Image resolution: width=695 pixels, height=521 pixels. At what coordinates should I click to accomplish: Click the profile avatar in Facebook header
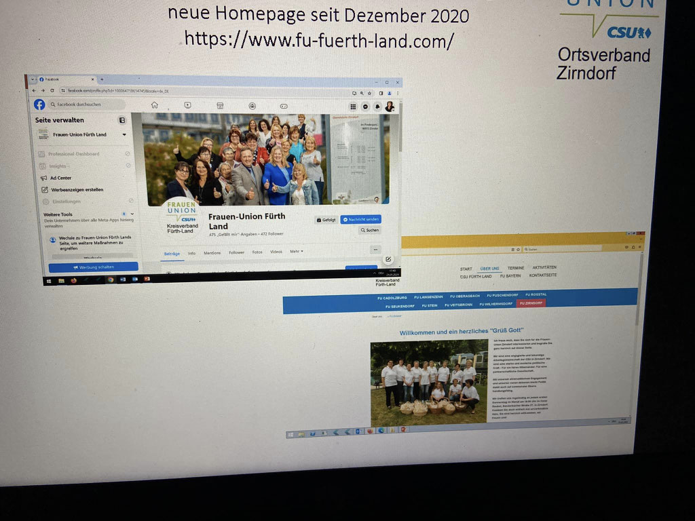click(x=390, y=107)
